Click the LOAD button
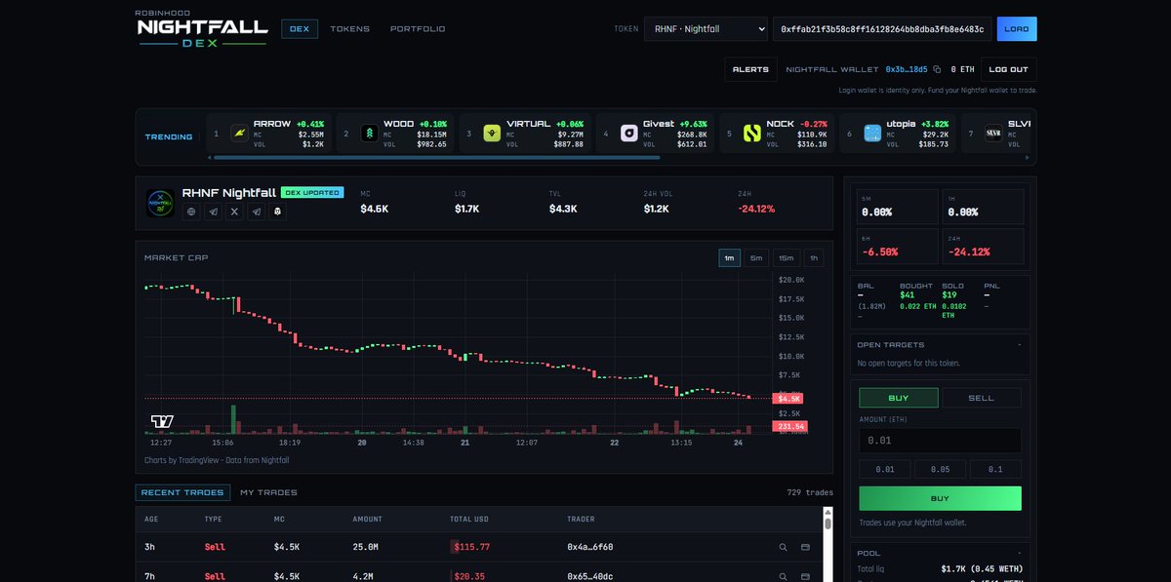 pos(1017,29)
